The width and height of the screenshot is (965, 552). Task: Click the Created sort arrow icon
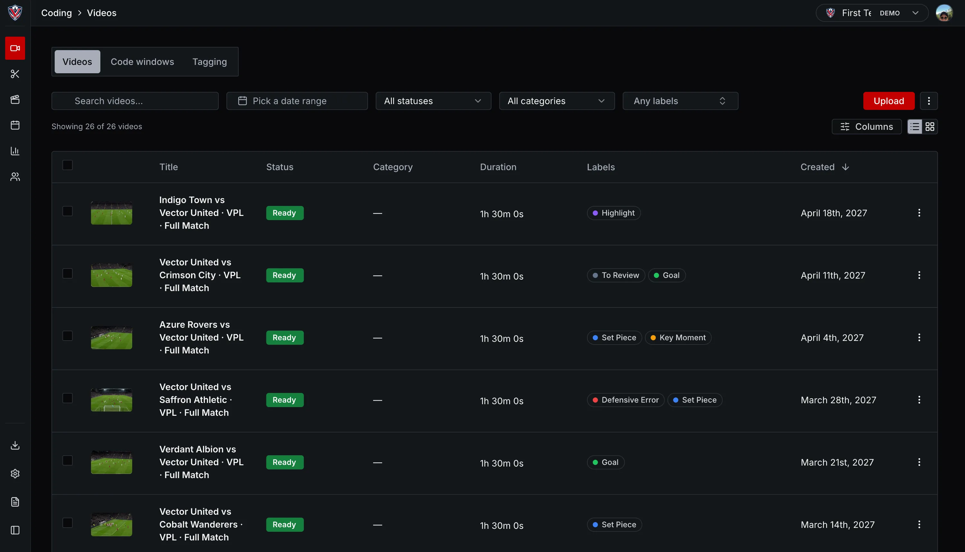pos(845,167)
